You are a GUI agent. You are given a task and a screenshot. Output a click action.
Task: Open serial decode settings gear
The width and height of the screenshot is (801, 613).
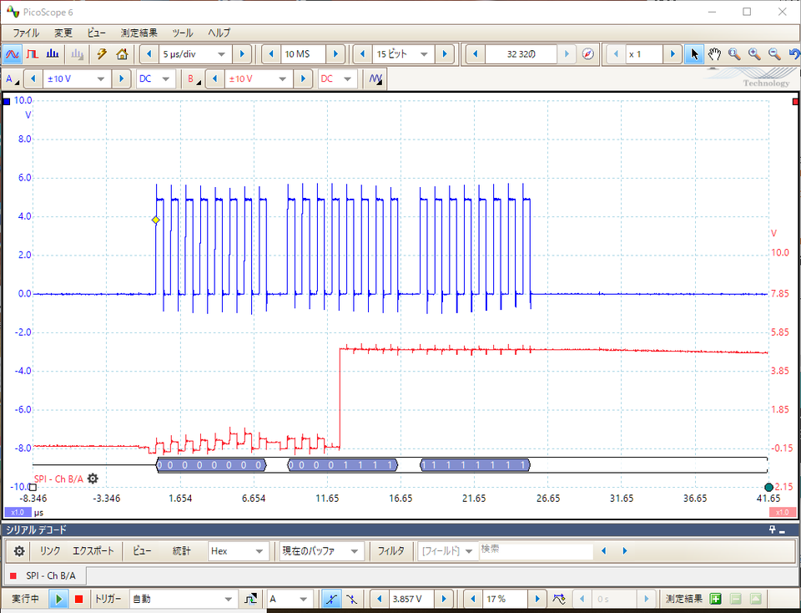[19, 551]
